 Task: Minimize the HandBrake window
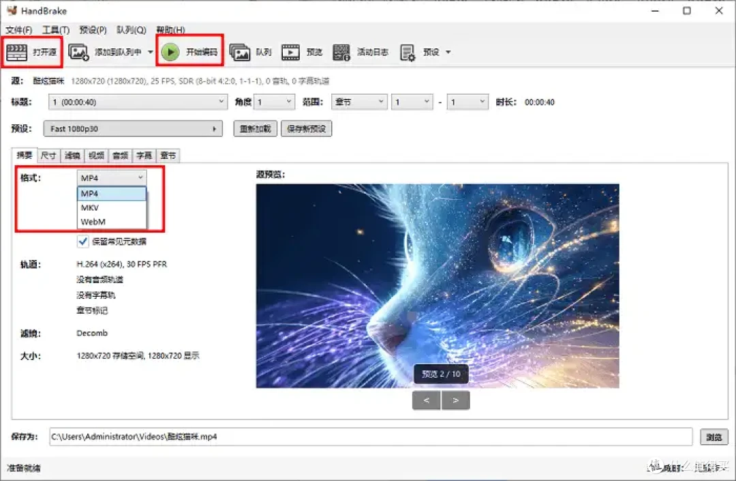click(x=656, y=10)
